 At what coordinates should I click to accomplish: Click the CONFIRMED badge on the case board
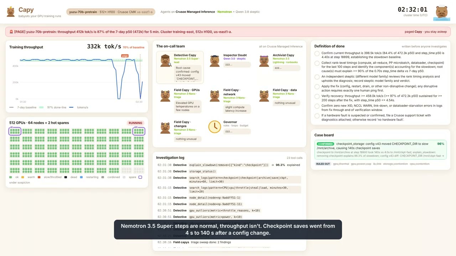pos(325,144)
